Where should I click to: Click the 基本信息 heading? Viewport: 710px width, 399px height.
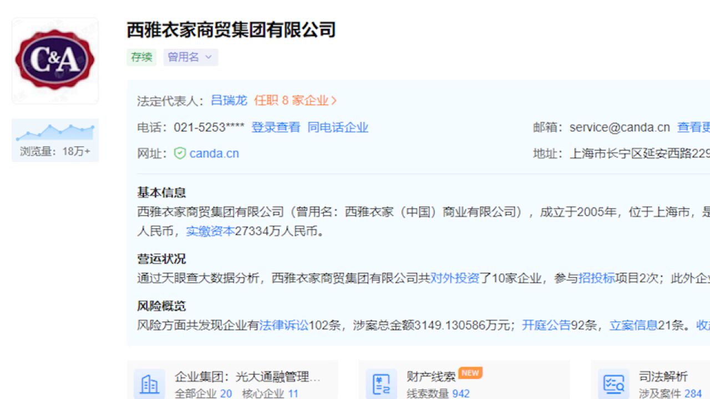[x=161, y=192]
